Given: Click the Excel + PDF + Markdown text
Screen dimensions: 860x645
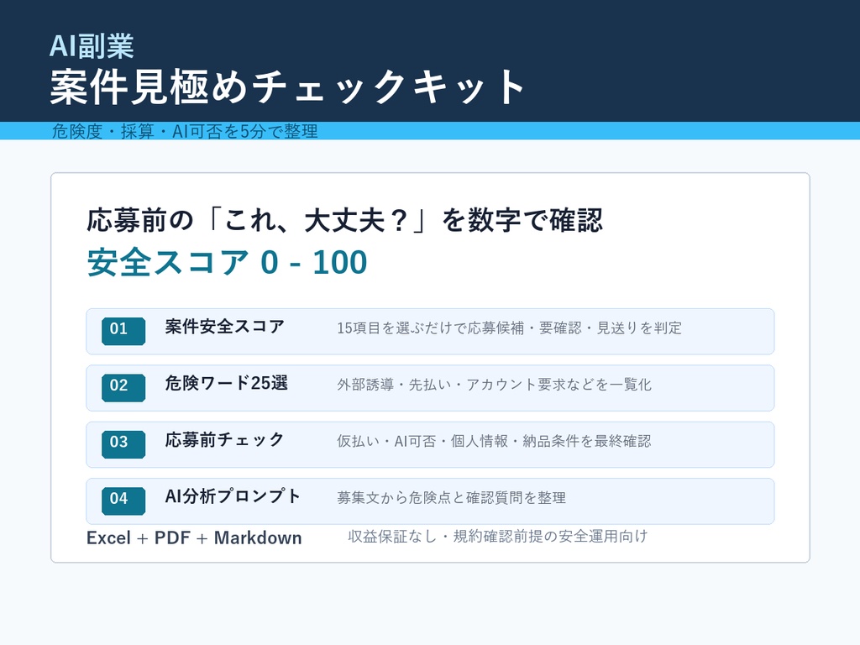Looking at the screenshot, I should pos(194,538).
